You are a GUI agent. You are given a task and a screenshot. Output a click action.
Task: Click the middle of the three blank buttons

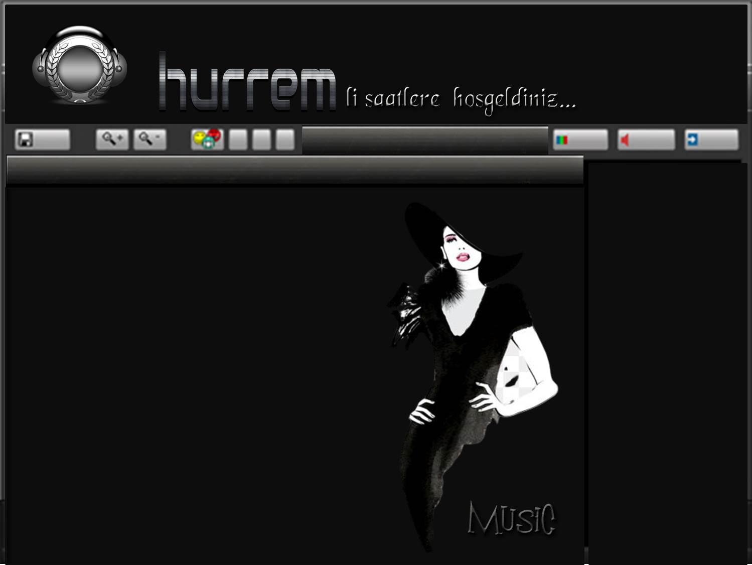(x=261, y=139)
